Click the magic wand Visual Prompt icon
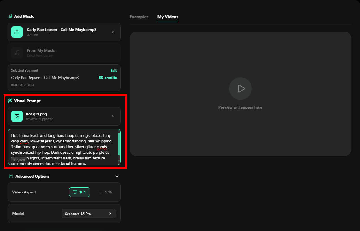Image resolution: width=360 pixels, height=231 pixels. (10, 101)
